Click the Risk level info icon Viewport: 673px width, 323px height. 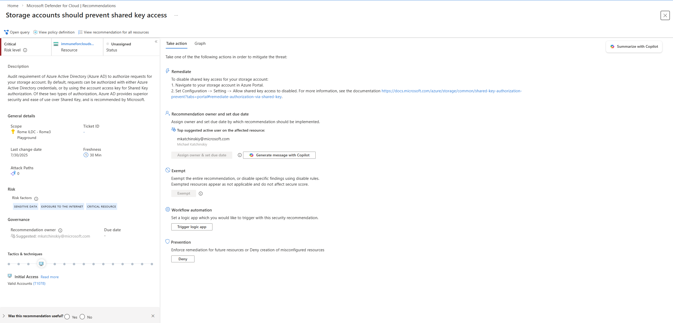pyautogui.click(x=25, y=50)
